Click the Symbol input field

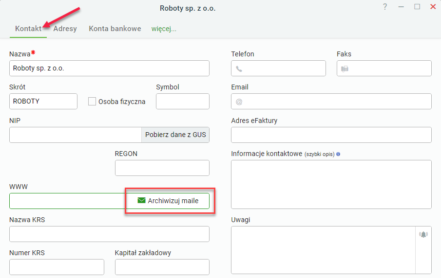(183, 101)
